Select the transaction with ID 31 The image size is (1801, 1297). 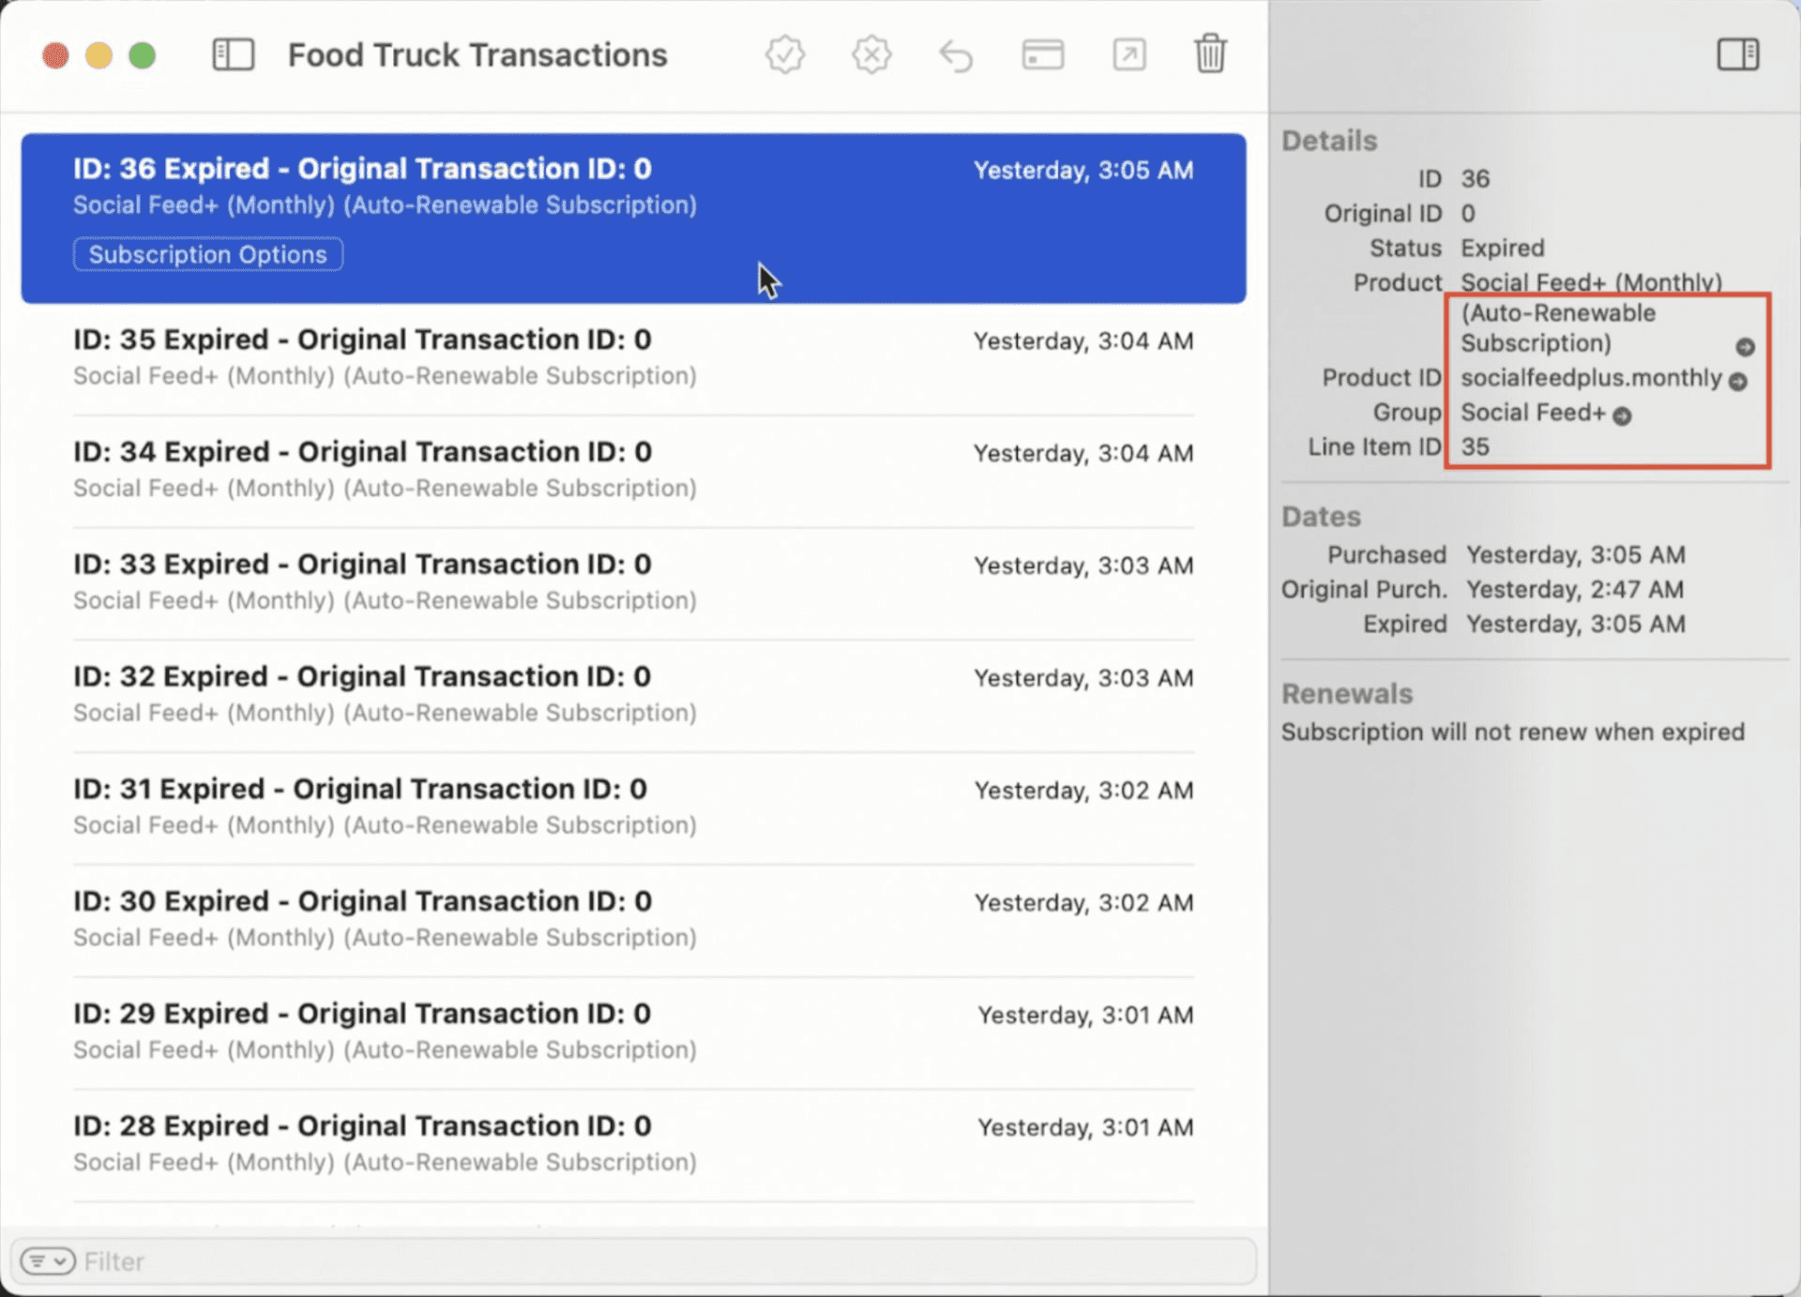click(x=628, y=807)
